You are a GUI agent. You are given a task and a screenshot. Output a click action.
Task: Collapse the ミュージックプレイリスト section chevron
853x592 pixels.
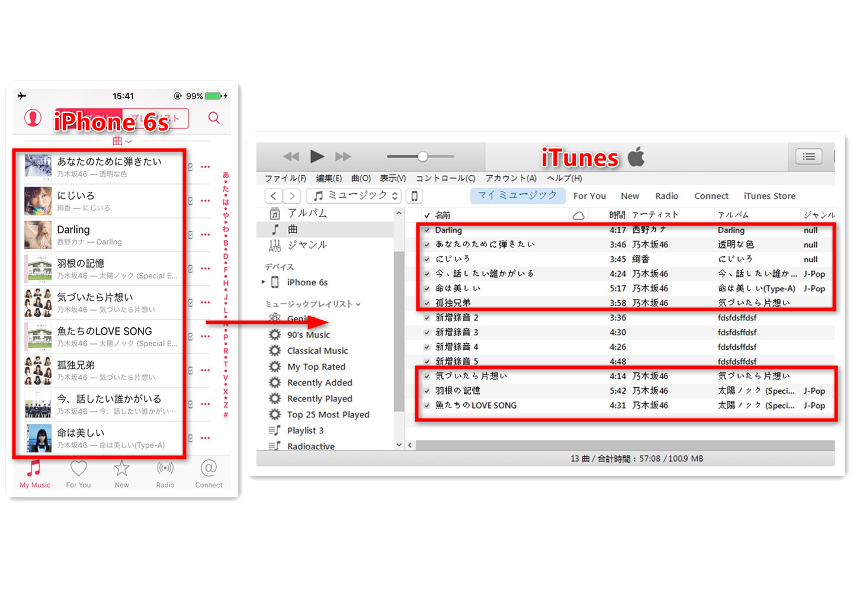[358, 304]
